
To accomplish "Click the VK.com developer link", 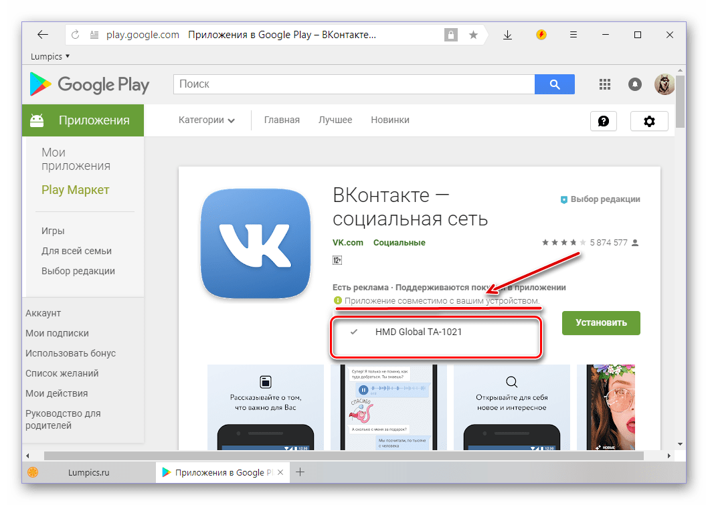I will 348,243.
